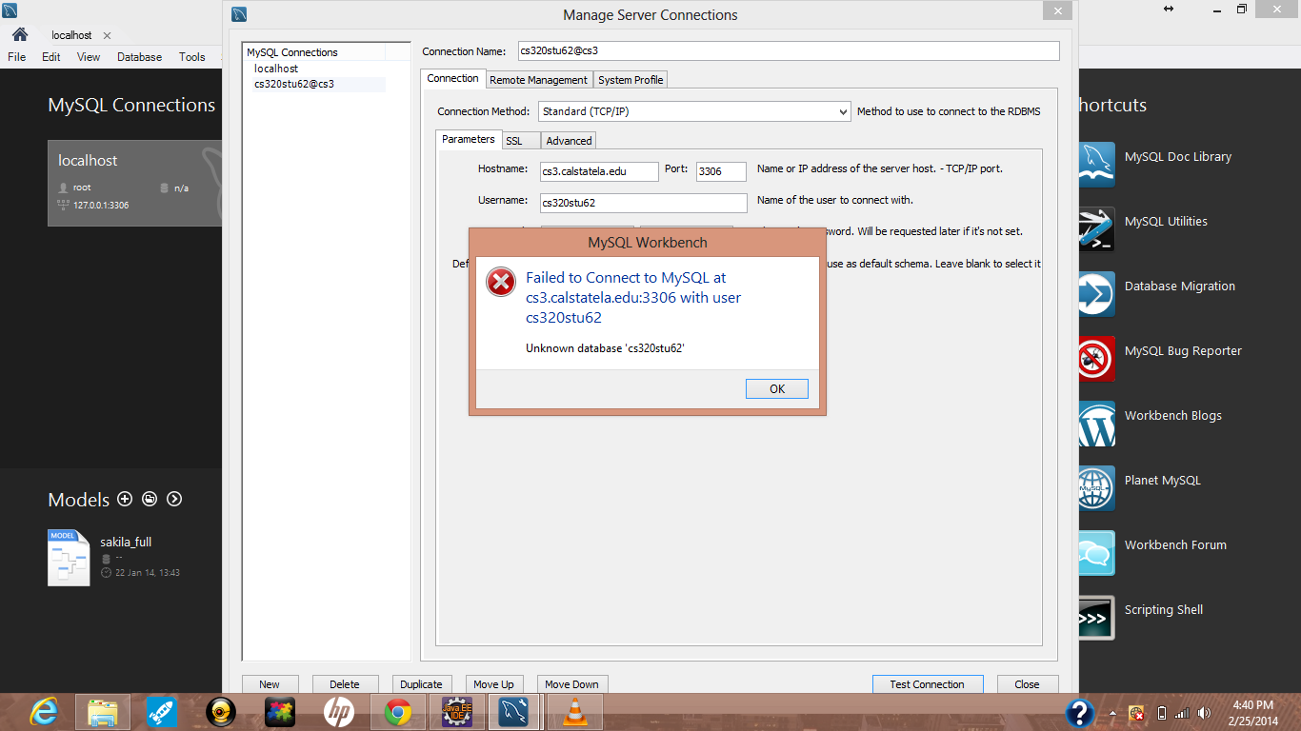The width and height of the screenshot is (1301, 731).
Task: Launch the Database Migration icon
Action: pos(1096,293)
